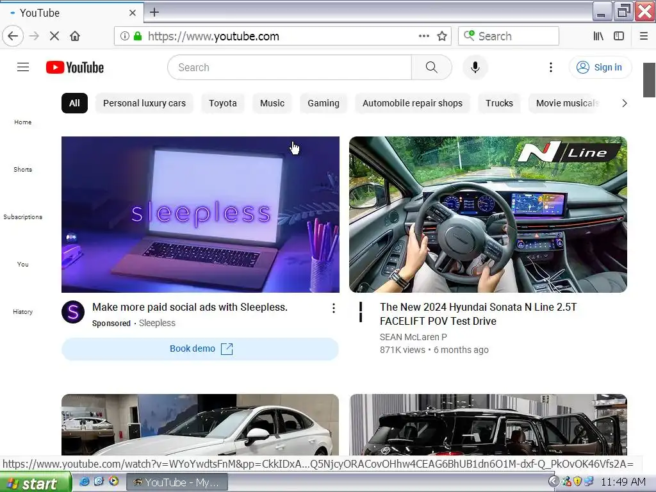Click the green padlock security icon

pos(137,36)
